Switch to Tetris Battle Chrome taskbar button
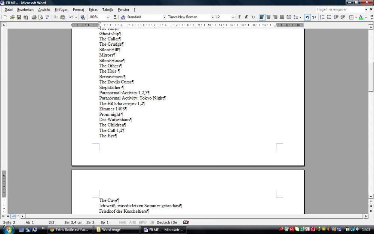 tap(70, 230)
